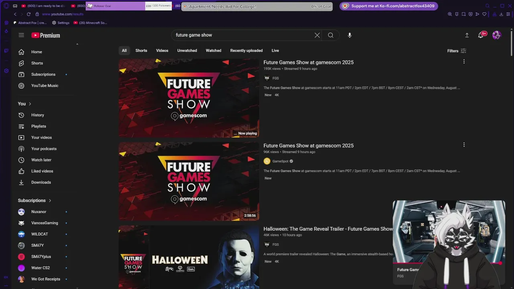Select the All filter chip
The height and width of the screenshot is (289, 514).
click(124, 51)
